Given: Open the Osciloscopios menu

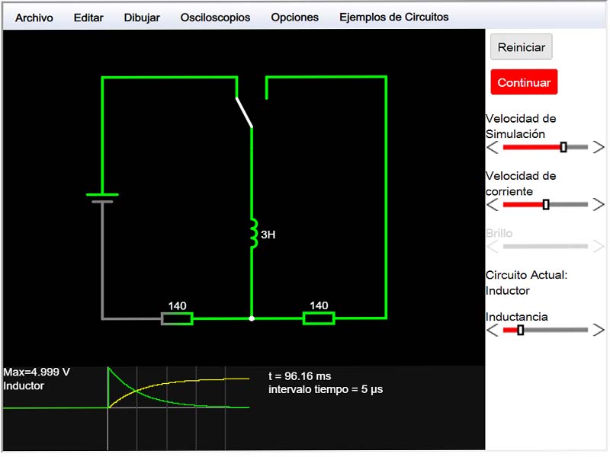Looking at the screenshot, I should [216, 18].
